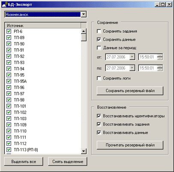Screen dimensions: 174x172
Task: Select the ТП-113 (РП-8) row text
Action: 26,150
